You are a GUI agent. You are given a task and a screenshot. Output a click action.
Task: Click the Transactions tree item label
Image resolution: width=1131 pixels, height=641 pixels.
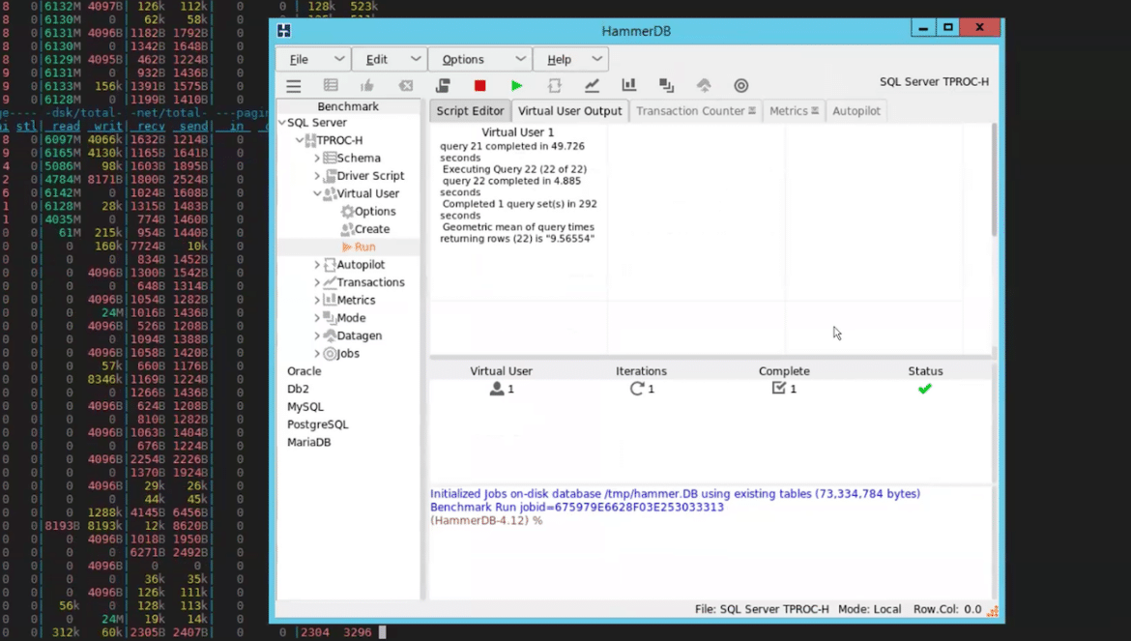click(371, 282)
